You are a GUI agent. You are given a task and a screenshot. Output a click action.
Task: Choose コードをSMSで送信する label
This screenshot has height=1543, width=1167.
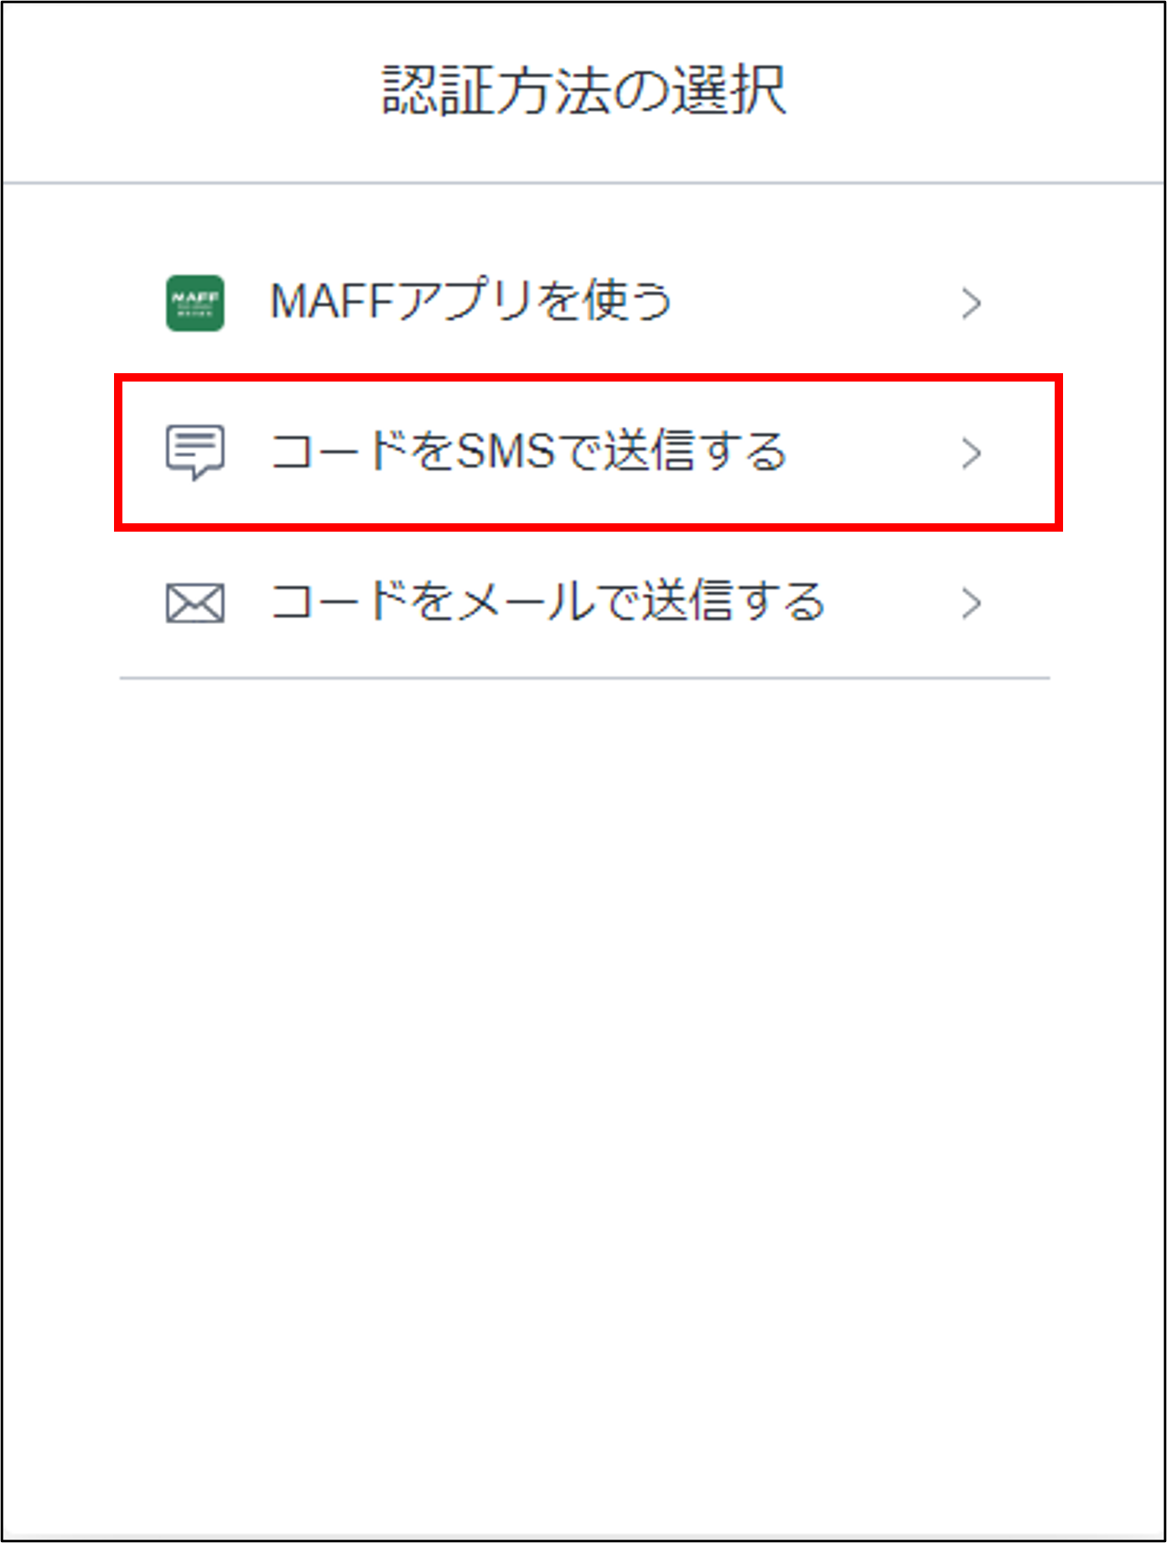click(x=529, y=451)
